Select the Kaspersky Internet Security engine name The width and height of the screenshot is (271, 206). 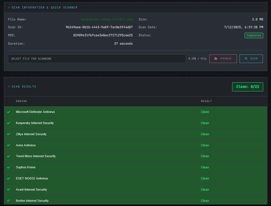(35, 123)
